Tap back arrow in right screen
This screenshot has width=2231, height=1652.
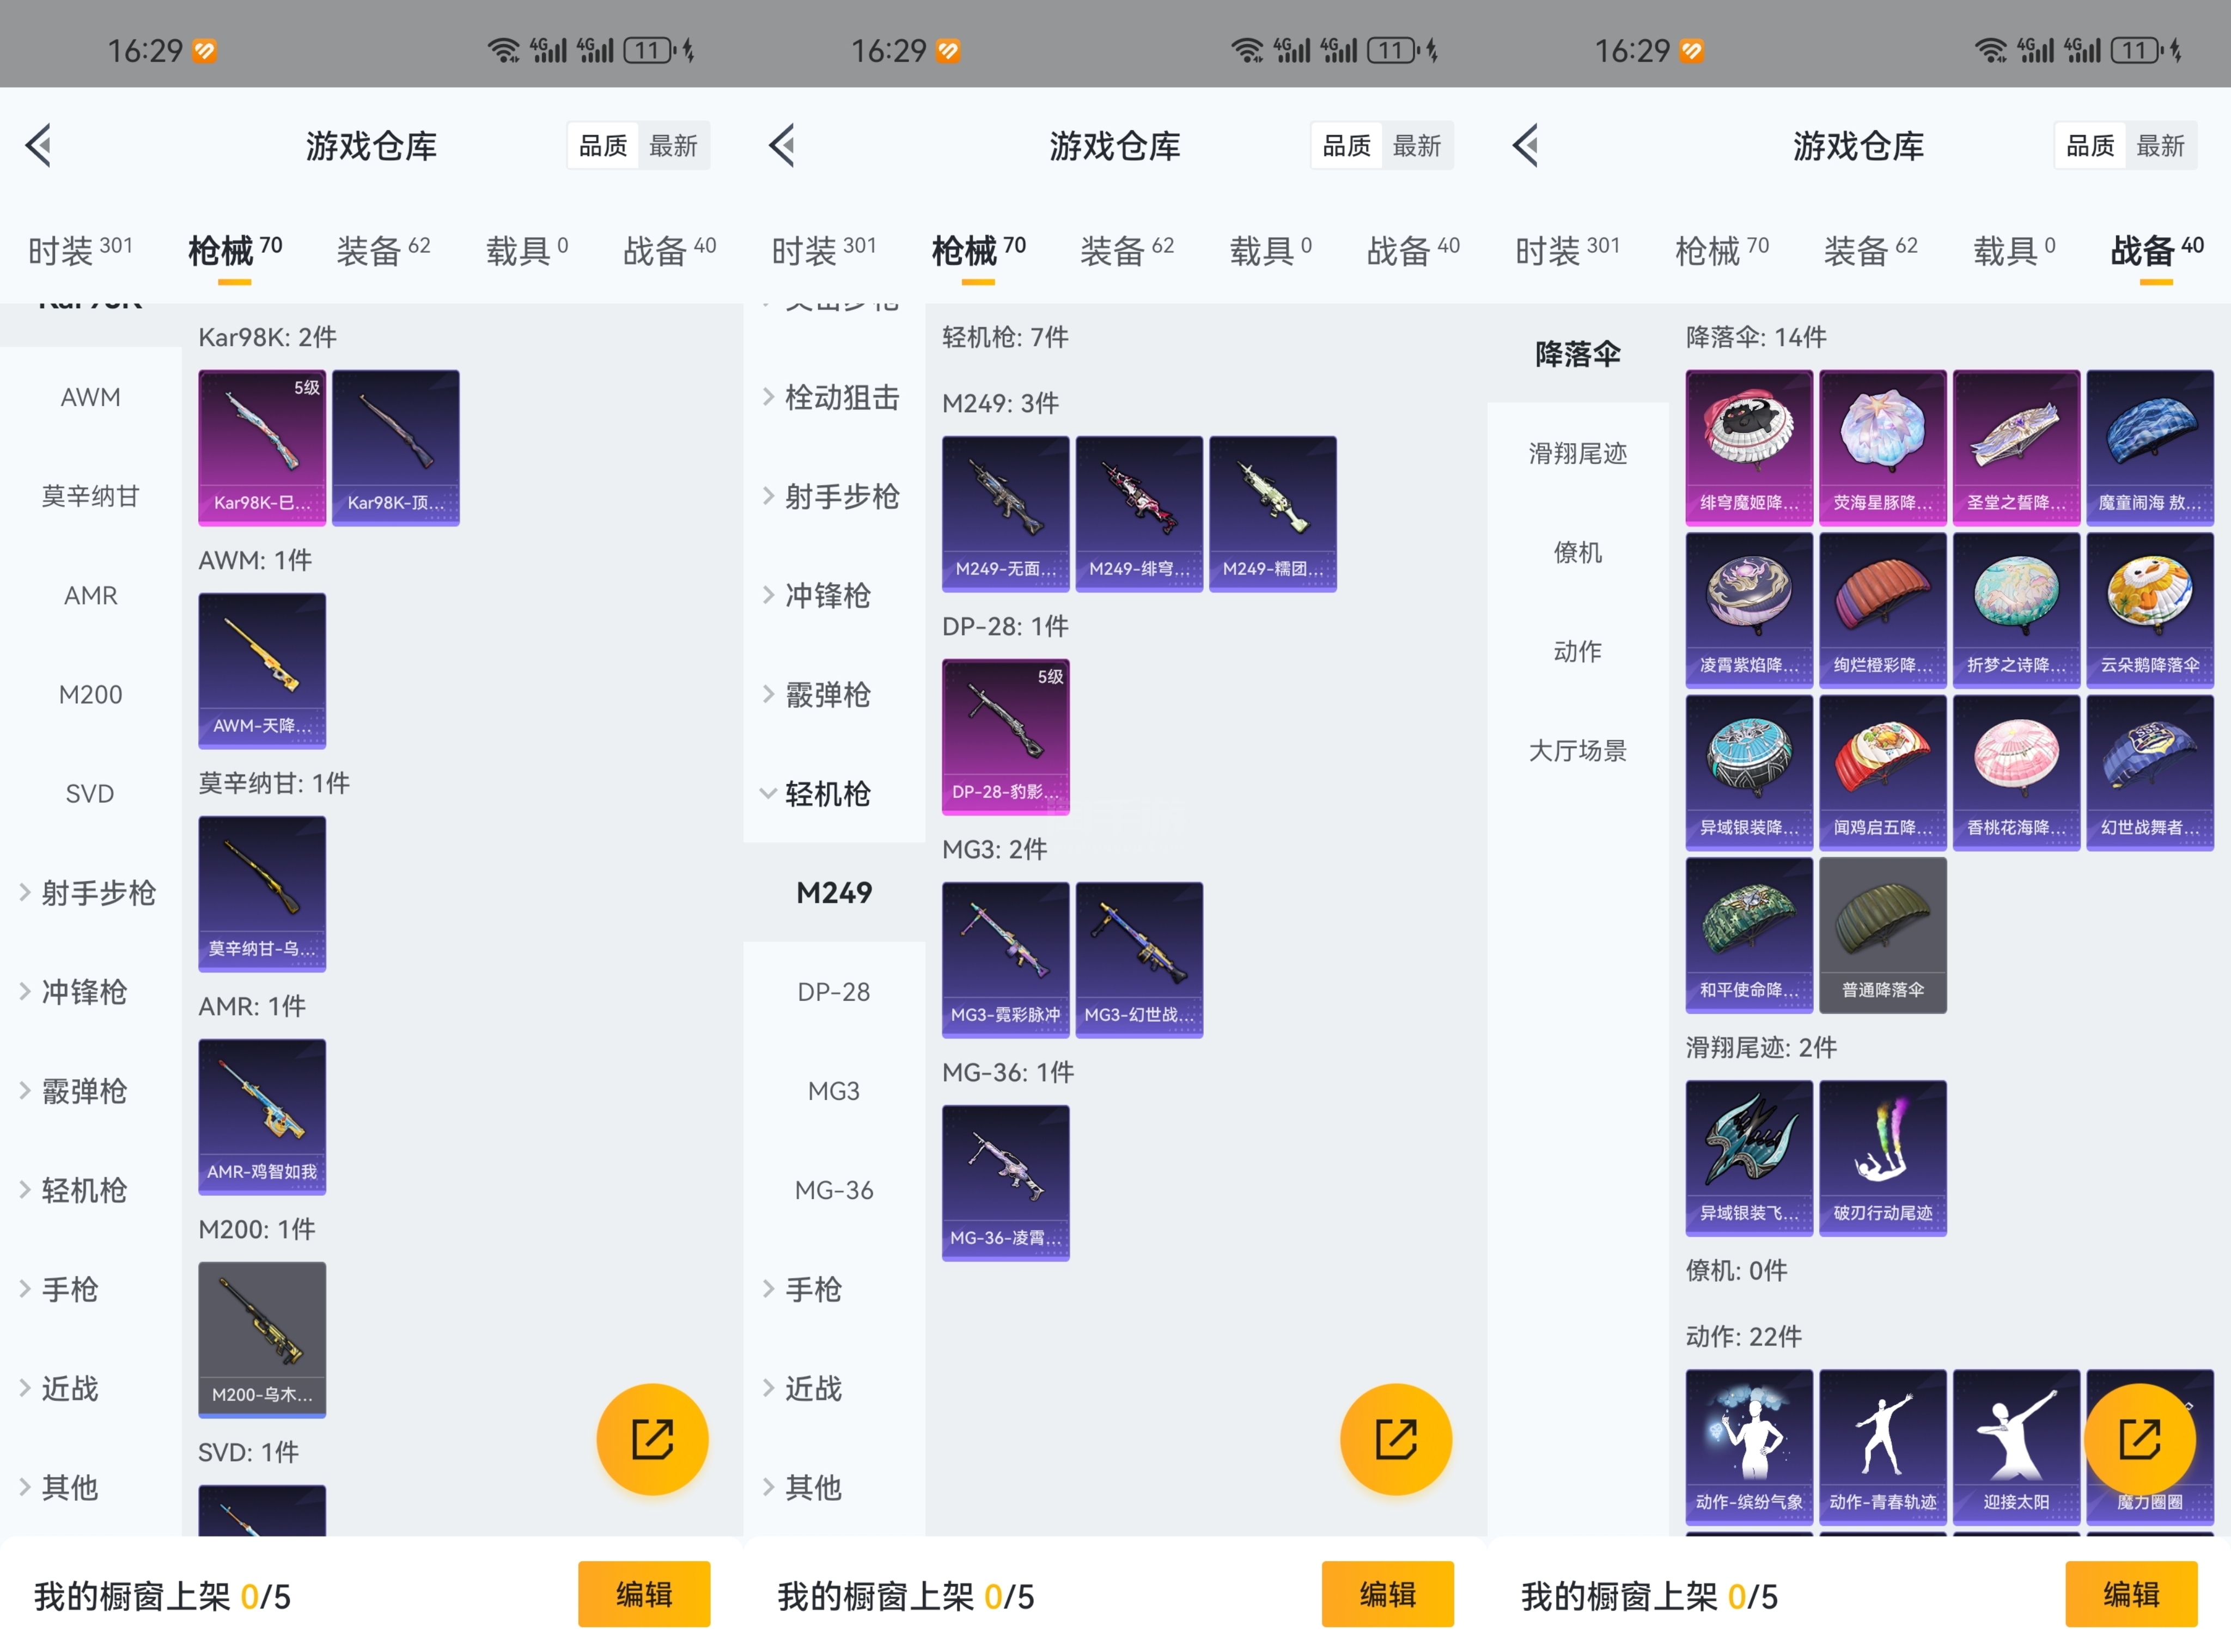1526,146
